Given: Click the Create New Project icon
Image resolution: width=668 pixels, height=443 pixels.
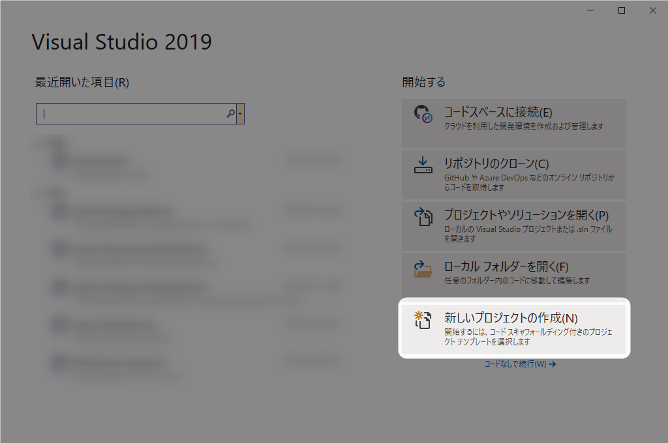Looking at the screenshot, I should [423, 320].
